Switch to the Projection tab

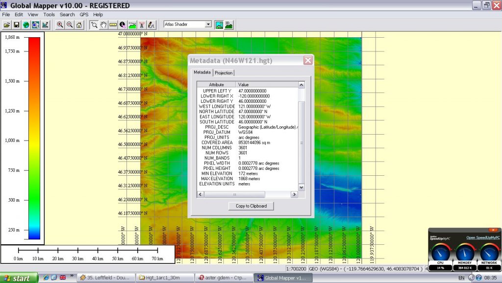(224, 72)
